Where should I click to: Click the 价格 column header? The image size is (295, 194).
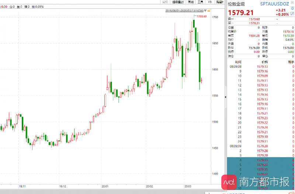(x=265, y=62)
